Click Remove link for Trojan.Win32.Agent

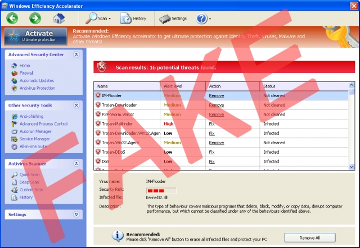216,143
